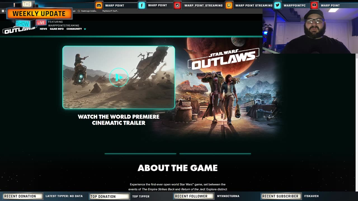The image size is (358, 201).
Task: Click the Discord icon in the overlay
Action: [x=99, y=5]
